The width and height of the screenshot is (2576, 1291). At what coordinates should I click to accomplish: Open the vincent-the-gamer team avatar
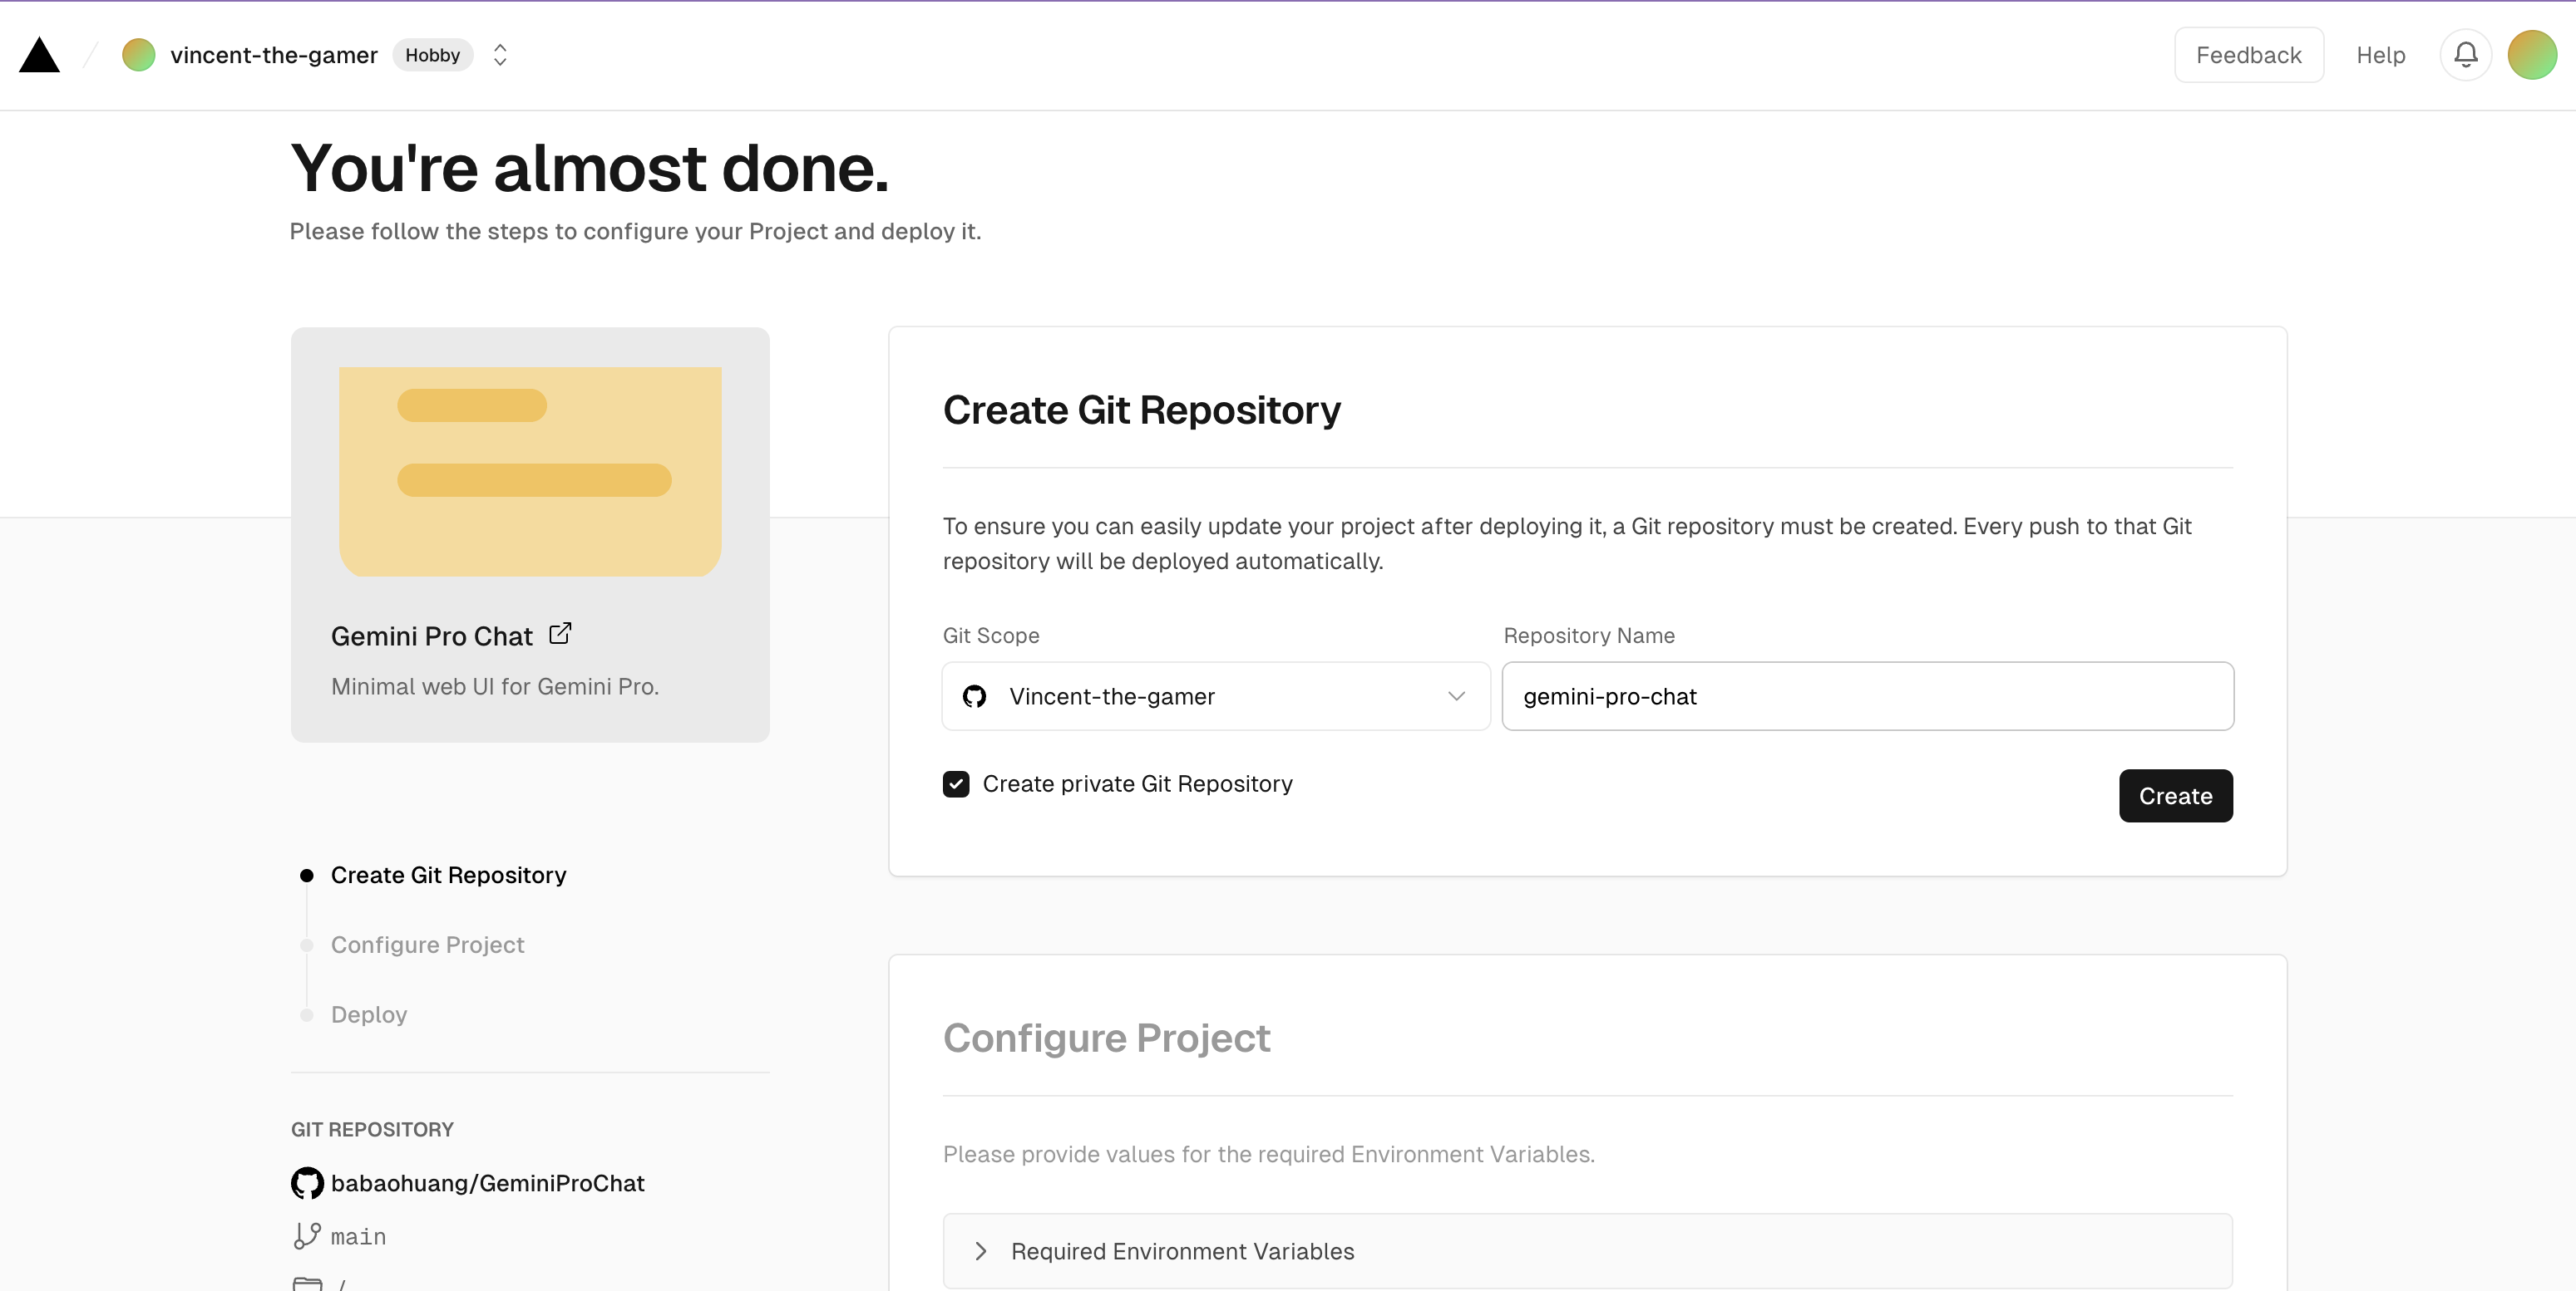[139, 55]
